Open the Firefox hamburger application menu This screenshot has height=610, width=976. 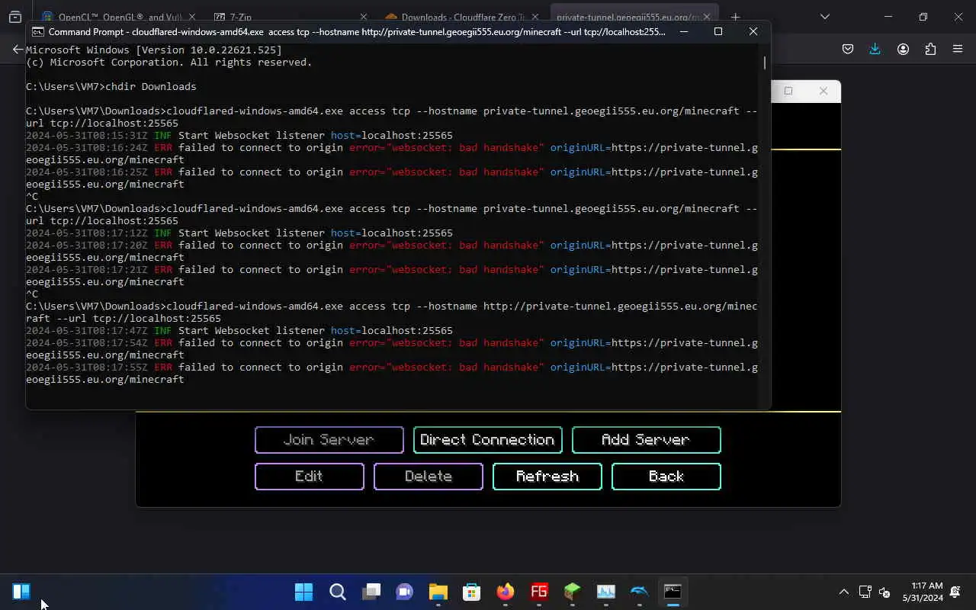pos(958,50)
